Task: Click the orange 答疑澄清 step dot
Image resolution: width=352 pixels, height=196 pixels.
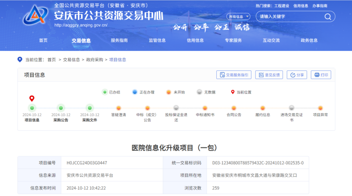Action: [x=119, y=108]
